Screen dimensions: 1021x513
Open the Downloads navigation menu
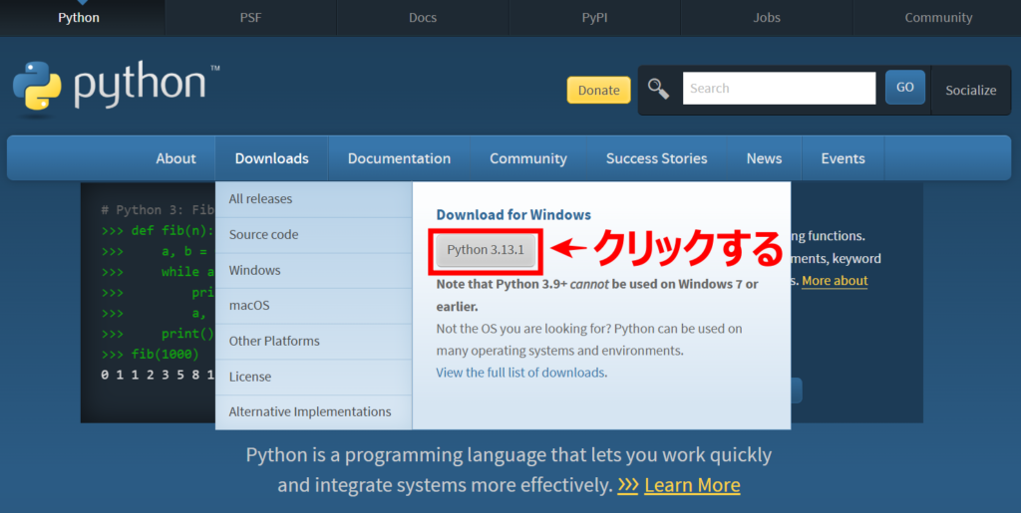(271, 158)
